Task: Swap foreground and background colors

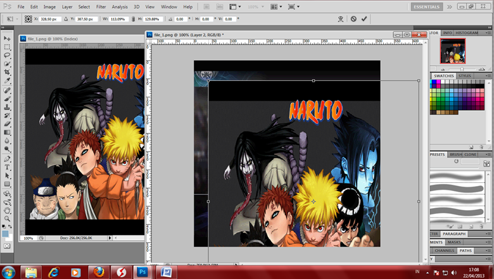Action: point(10,226)
